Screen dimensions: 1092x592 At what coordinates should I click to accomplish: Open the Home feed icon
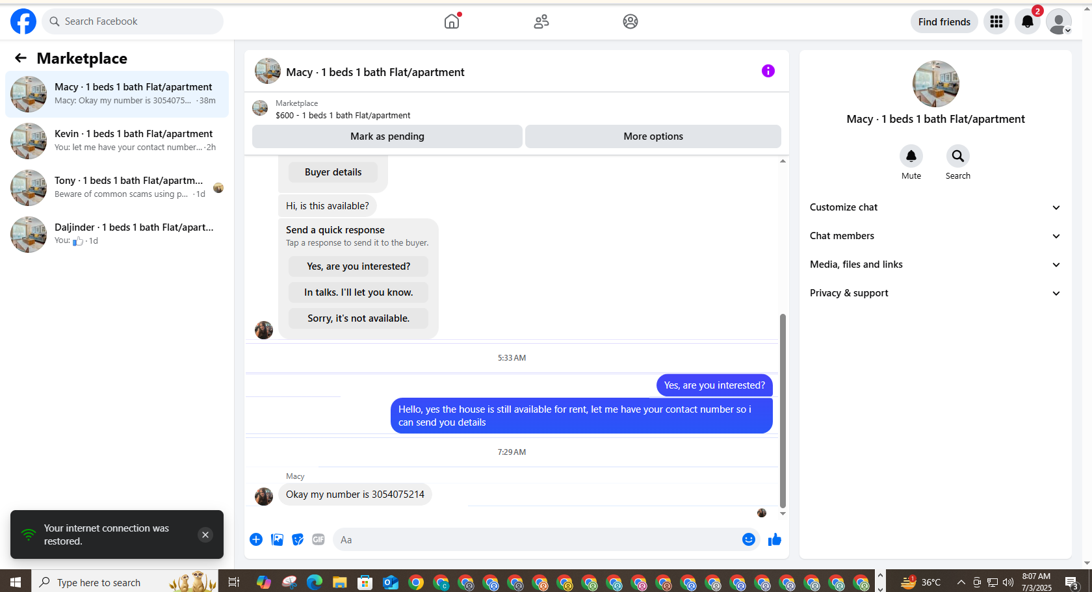tap(452, 21)
